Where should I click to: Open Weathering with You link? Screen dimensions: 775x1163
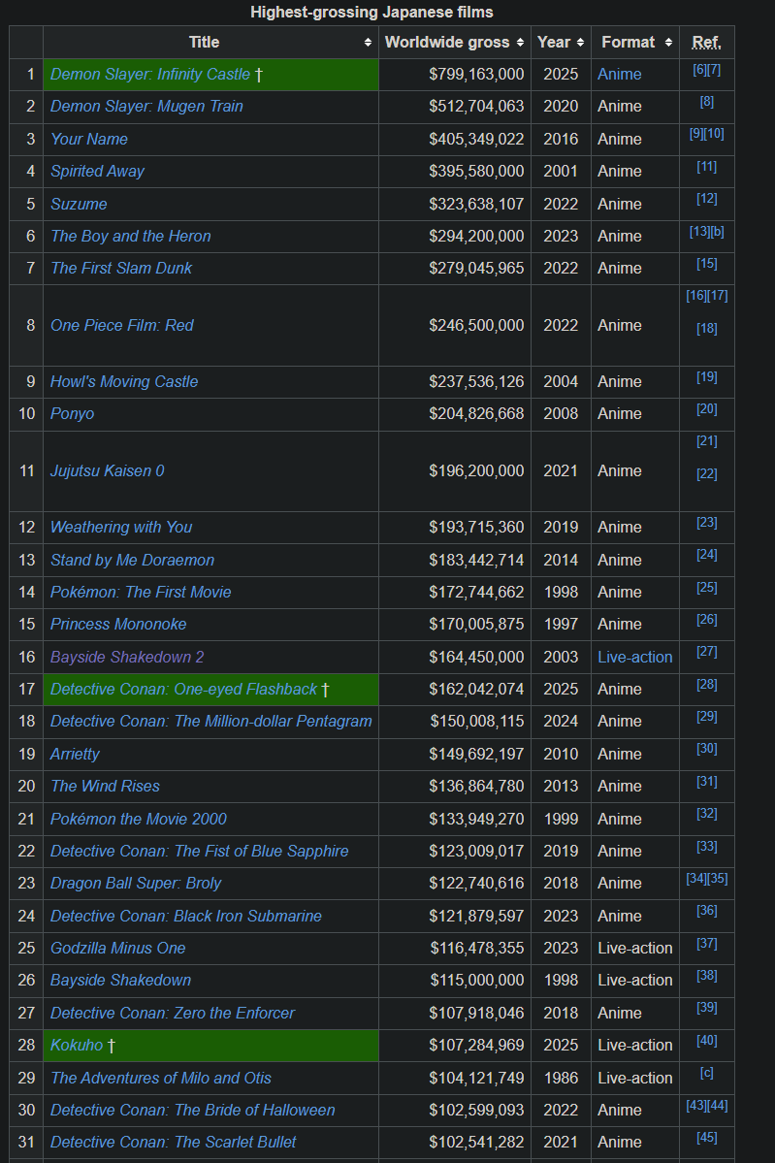point(121,528)
